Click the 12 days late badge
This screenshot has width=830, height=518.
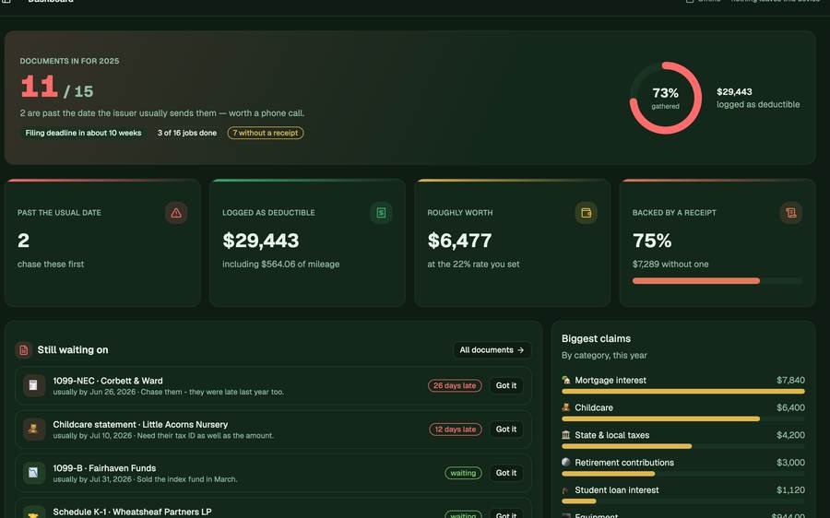[x=456, y=430]
